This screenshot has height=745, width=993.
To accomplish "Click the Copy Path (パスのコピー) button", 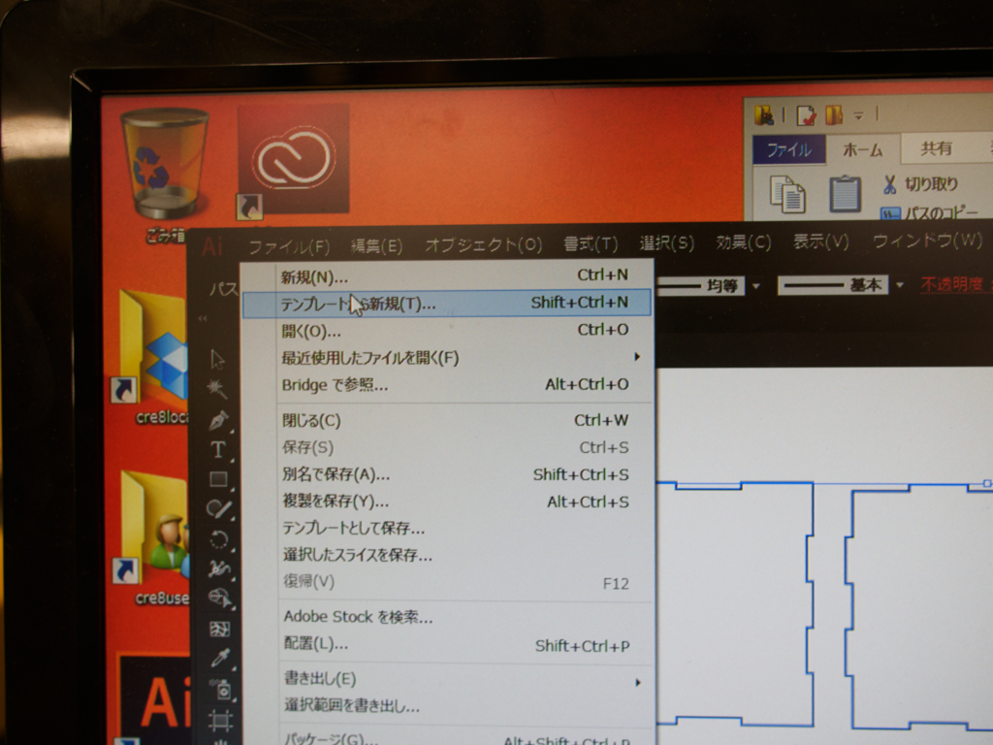I will 930,213.
